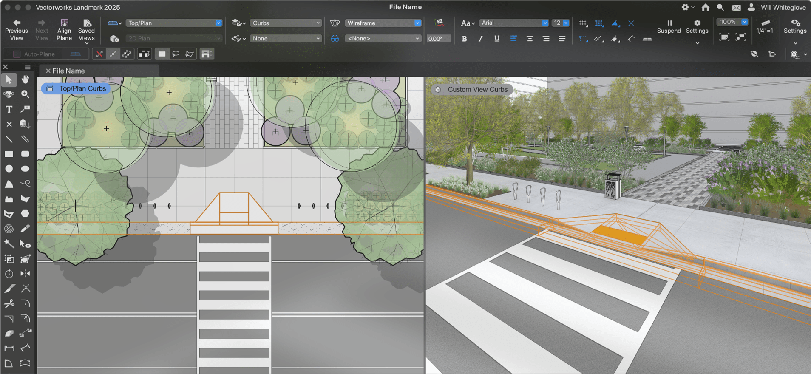Open snapping Settings with gear icon
Viewport: 811px width, 374px height.
pos(697,27)
